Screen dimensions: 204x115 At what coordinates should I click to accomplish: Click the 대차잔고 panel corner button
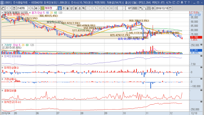coord(201,102)
